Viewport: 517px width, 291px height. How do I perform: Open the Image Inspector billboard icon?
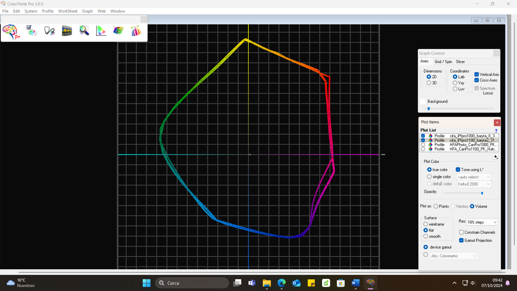point(67,31)
